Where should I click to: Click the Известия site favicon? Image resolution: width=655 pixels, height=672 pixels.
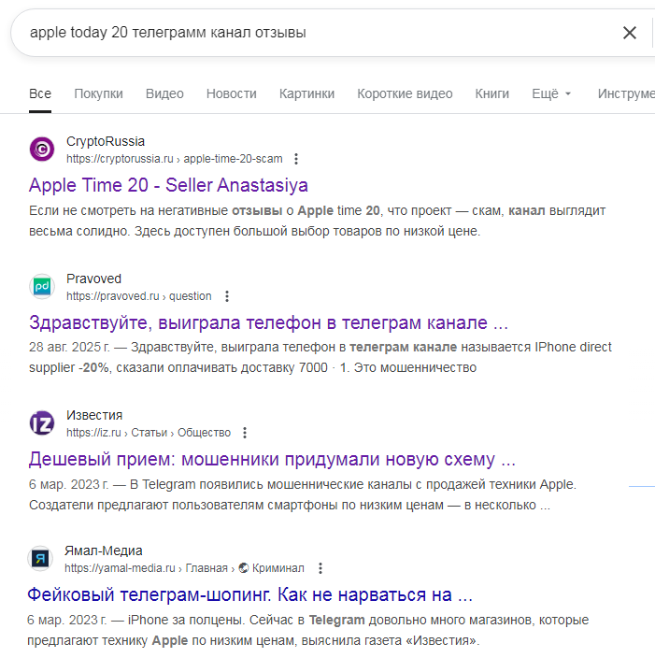tap(42, 422)
